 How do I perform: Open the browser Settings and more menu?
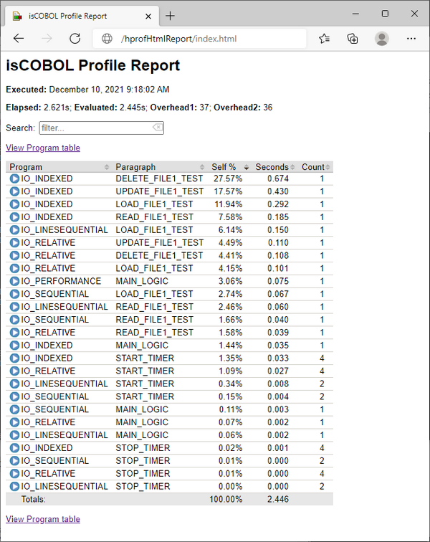coord(411,39)
